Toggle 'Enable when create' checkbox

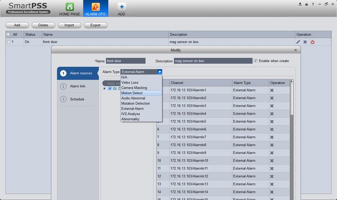(256, 61)
